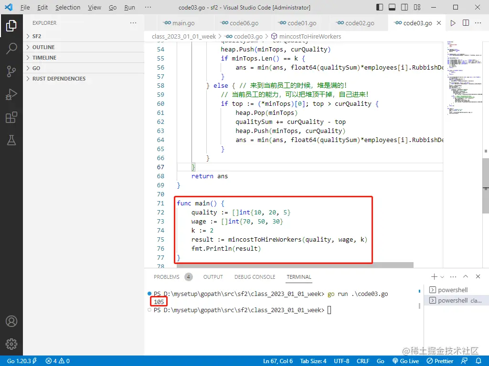The height and width of the screenshot is (366, 489).
Task: Toggle Secondary Side Bar layout icon
Action: (x=404, y=7)
